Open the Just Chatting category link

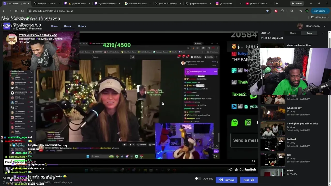[55, 39]
